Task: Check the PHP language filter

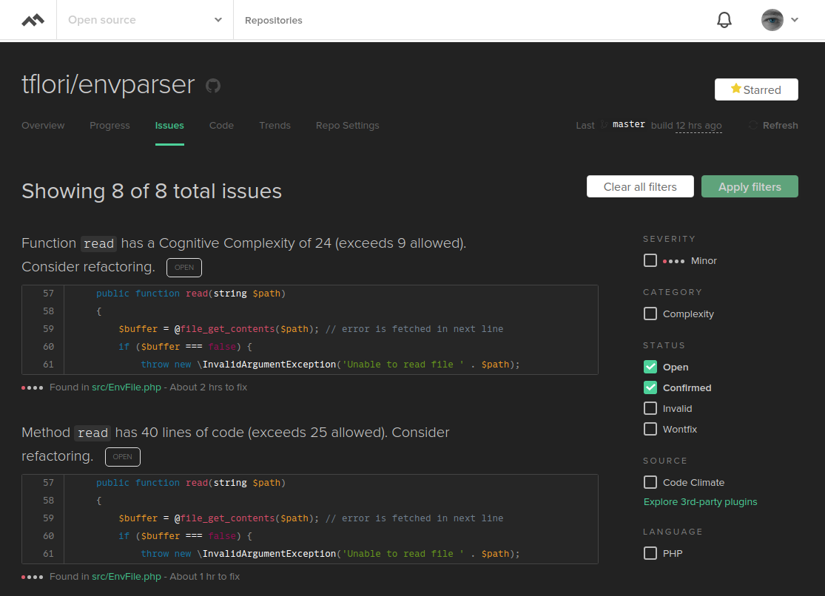Action: (650, 553)
